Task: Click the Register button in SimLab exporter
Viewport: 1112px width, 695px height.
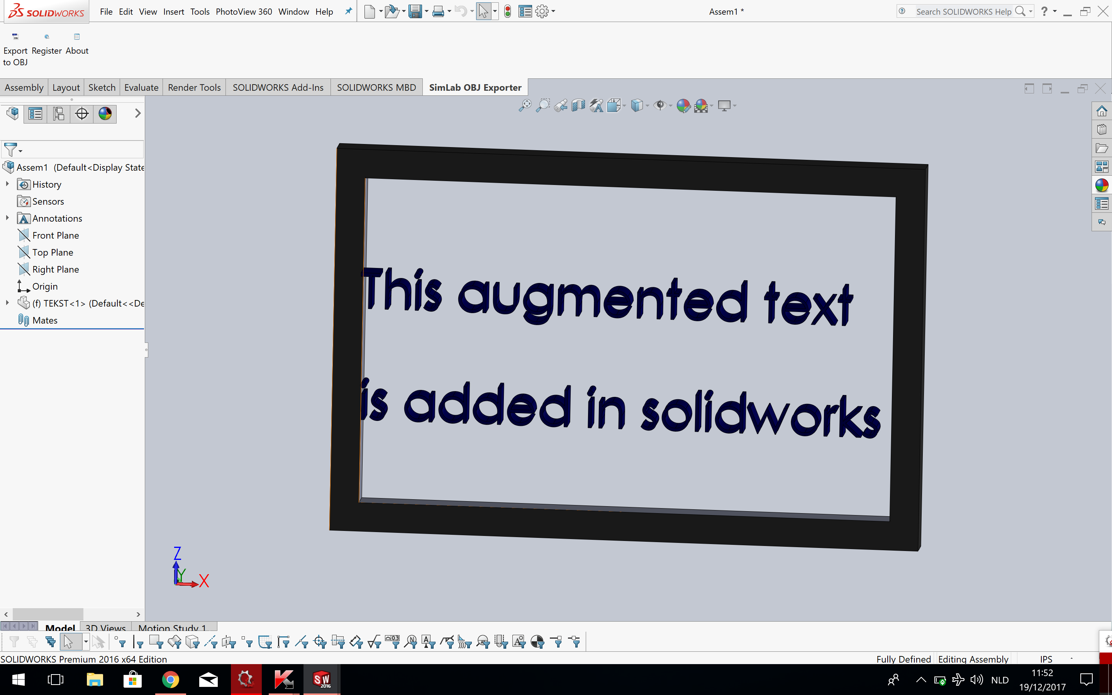Action: click(x=46, y=44)
